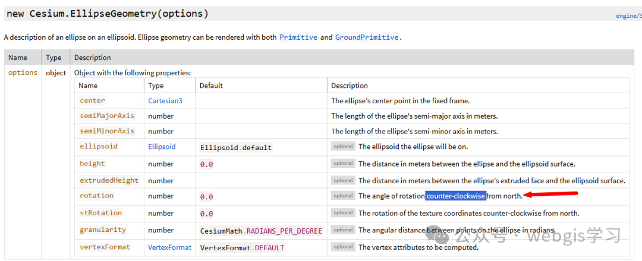This screenshot has height=261, width=642.
Task: Click the 'object' type cell for options
Action: click(x=56, y=73)
